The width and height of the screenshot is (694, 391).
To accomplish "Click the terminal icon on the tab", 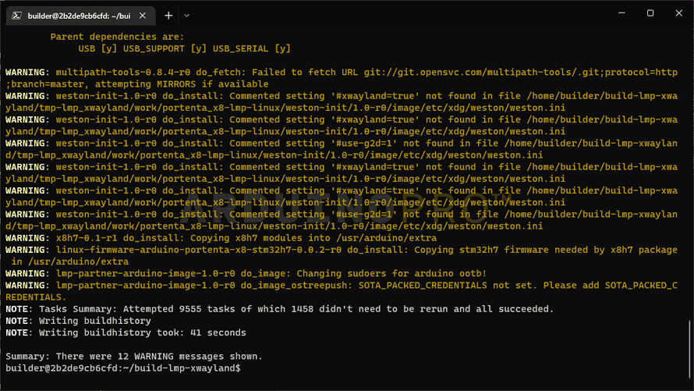I will coord(16,15).
